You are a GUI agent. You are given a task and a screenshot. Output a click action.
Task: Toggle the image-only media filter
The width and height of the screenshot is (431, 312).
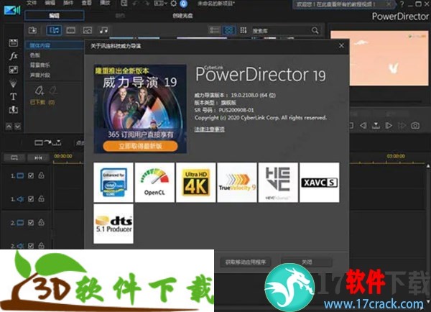[87, 30]
